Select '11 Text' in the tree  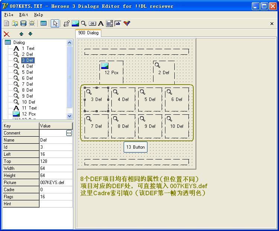point(29,108)
